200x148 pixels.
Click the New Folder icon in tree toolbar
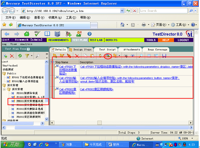[x=5, y=56]
